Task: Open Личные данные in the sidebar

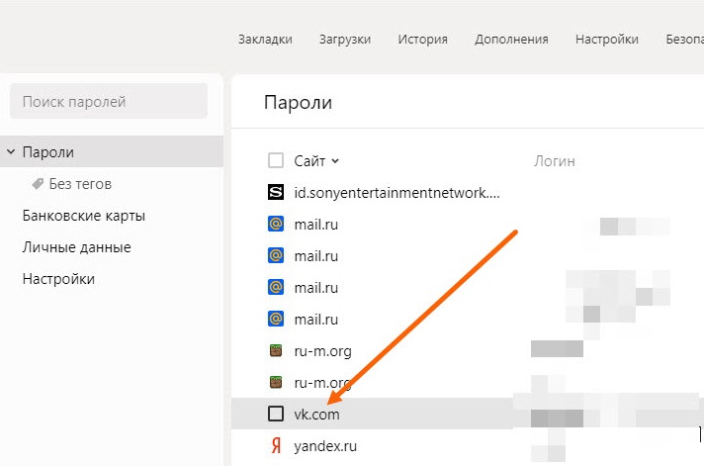Action: click(76, 247)
